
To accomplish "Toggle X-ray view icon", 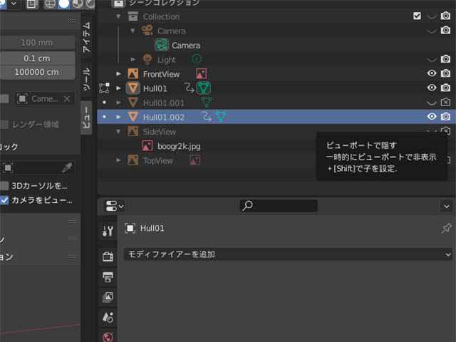I will pos(31,4).
